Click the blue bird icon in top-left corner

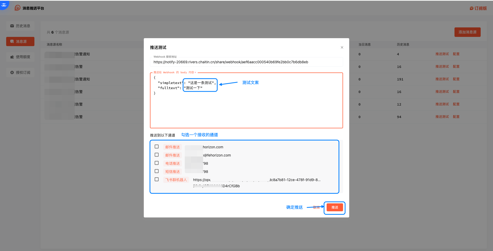pos(4,4)
